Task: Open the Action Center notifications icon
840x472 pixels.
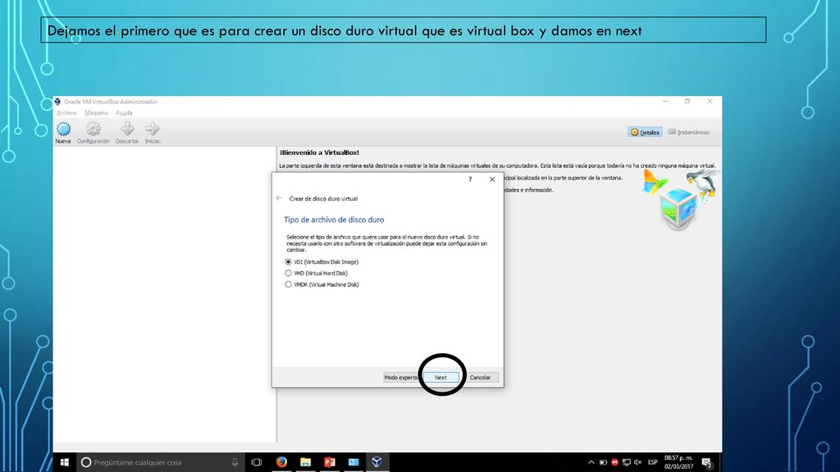Action: [707, 462]
